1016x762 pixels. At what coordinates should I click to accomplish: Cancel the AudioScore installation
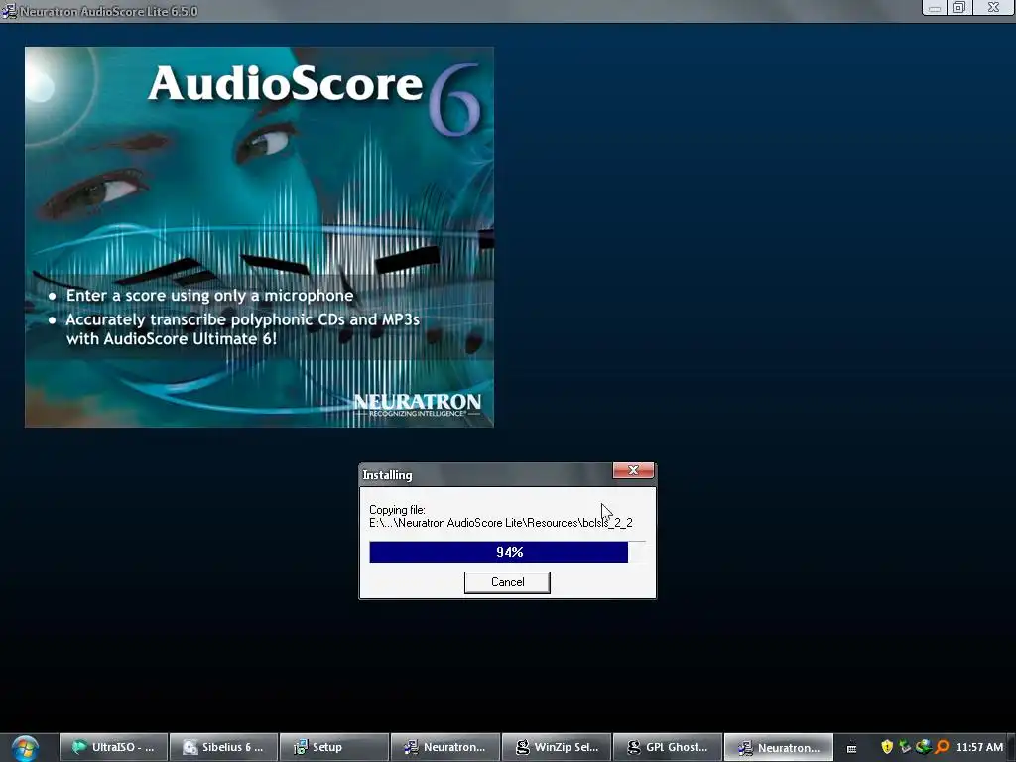[507, 581]
